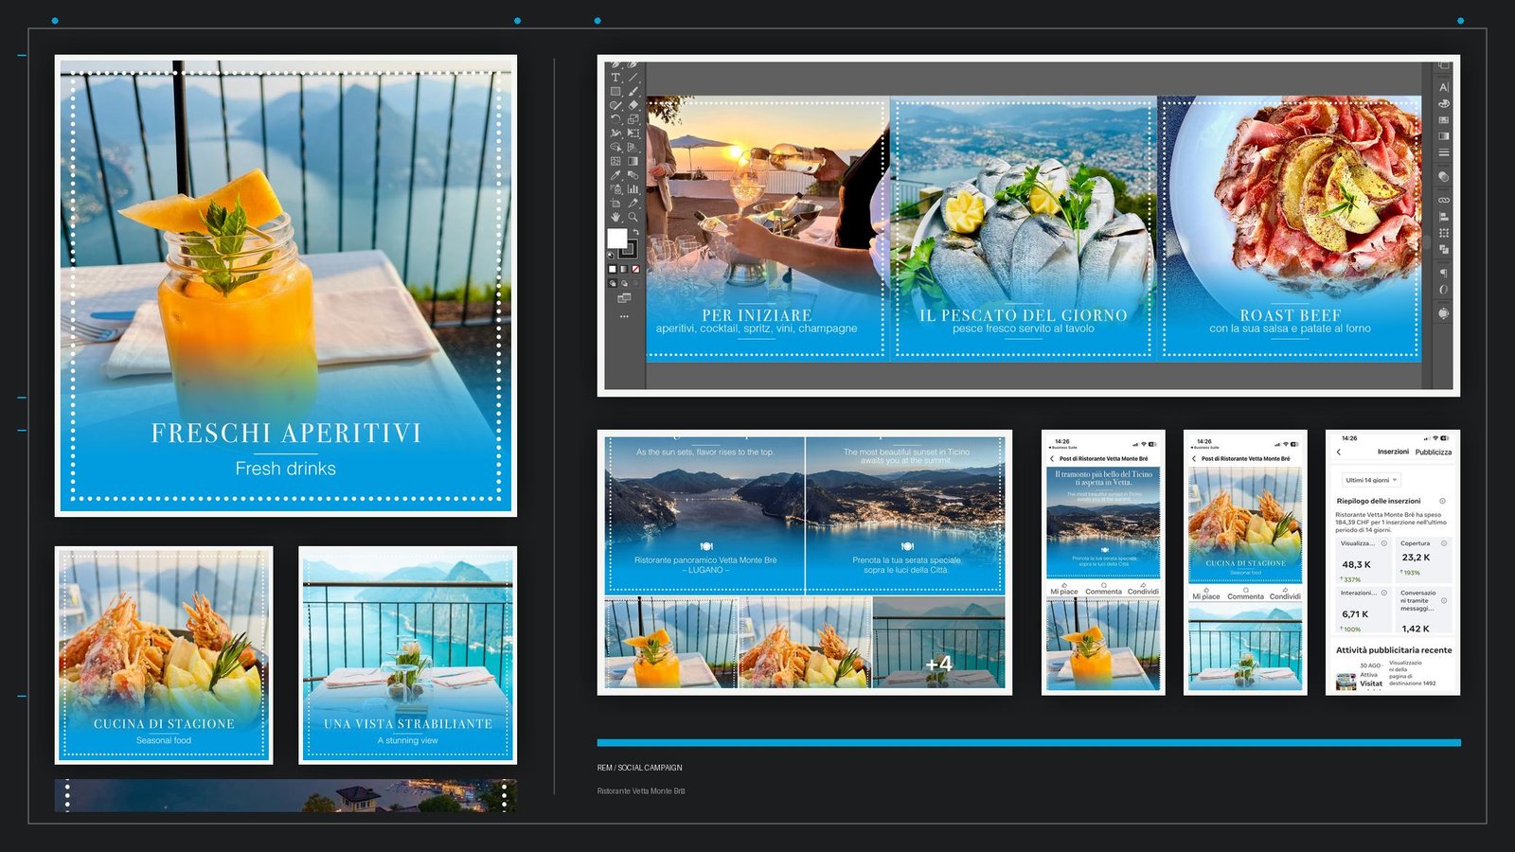Image resolution: width=1515 pixels, height=852 pixels.
Task: Tap Mi piace under the tramonto post
Action: [x=1064, y=589]
